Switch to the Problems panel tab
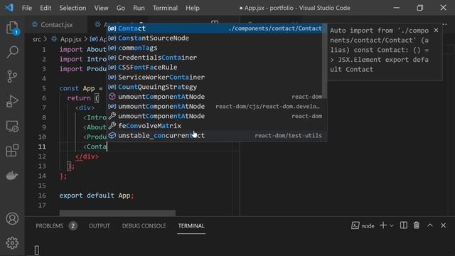 (49, 226)
